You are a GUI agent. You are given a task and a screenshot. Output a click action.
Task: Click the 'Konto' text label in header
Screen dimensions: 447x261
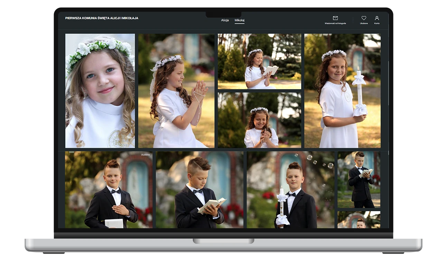coord(377,23)
